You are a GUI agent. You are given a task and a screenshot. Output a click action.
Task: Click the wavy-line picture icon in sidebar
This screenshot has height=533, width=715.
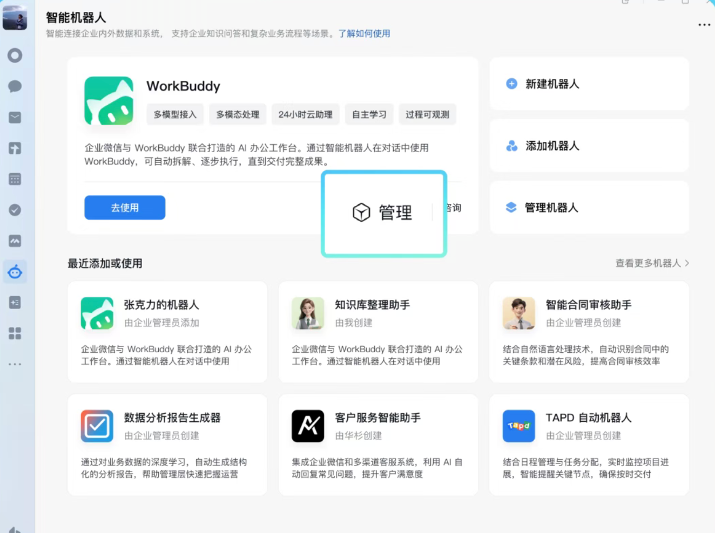[x=15, y=241]
